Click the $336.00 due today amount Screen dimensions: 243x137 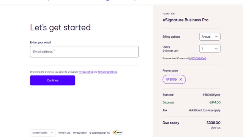coord(213,123)
